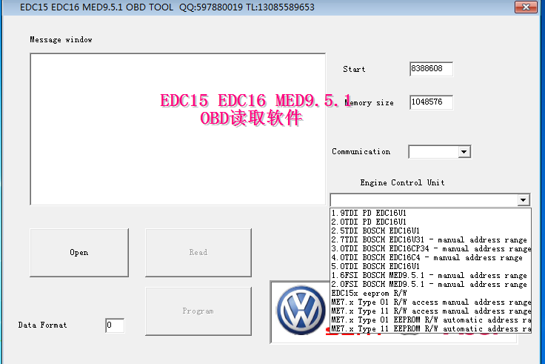Choose 2.5TDI BOSCH EDC16U1 option

tap(430, 231)
